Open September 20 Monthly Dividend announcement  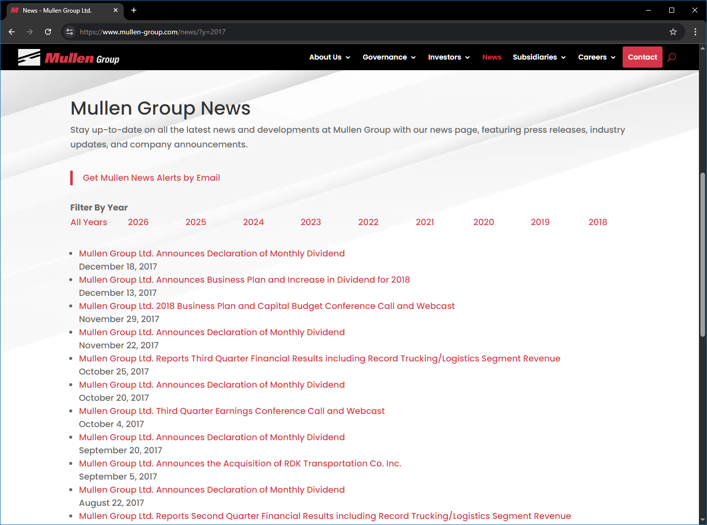pyautogui.click(x=212, y=437)
